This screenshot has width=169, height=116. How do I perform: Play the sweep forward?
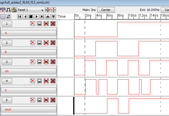coord(37,17)
